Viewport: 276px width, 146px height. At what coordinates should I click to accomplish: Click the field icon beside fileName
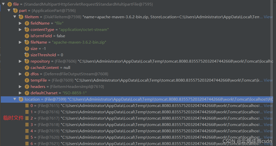tap(27, 42)
